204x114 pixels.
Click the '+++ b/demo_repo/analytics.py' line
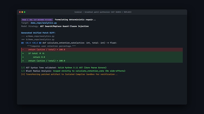(38, 40)
